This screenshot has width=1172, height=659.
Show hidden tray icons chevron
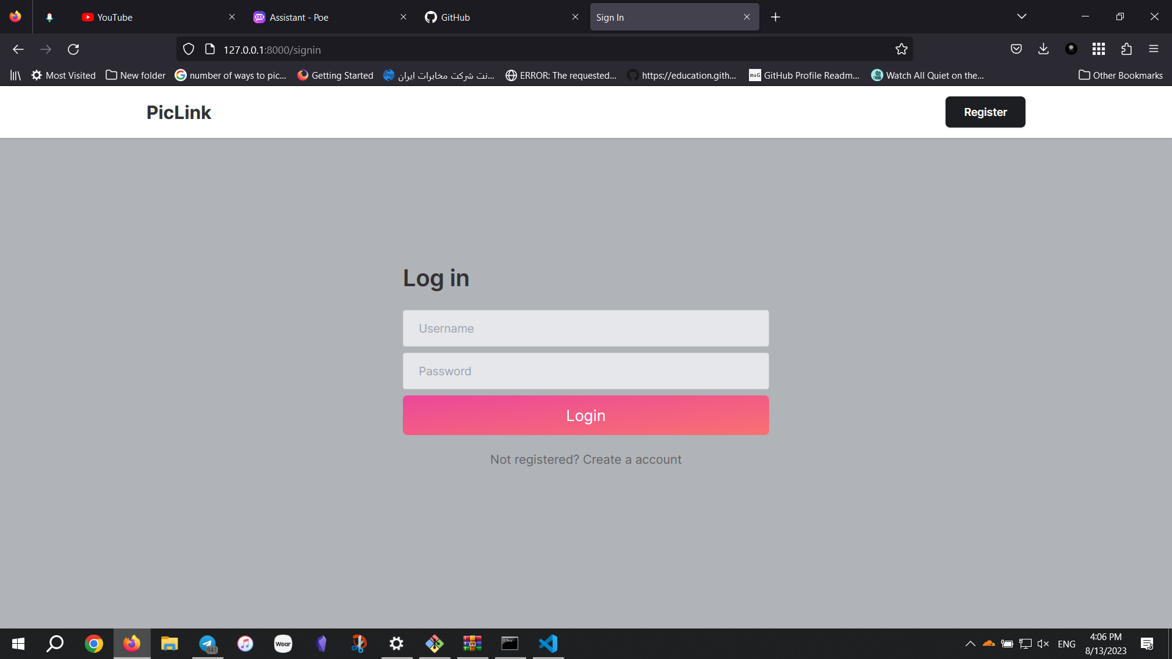click(x=971, y=643)
